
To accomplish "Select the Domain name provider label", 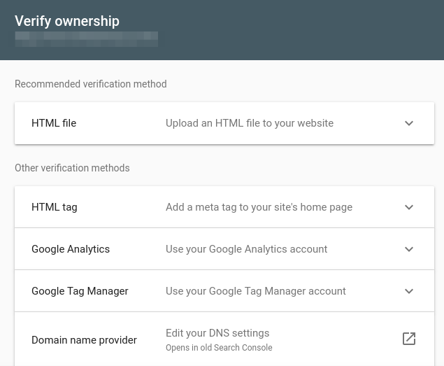I will [x=84, y=340].
